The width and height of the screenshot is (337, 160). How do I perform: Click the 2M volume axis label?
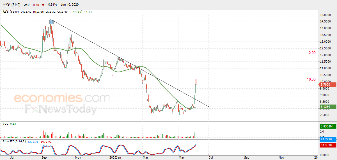click(322, 132)
